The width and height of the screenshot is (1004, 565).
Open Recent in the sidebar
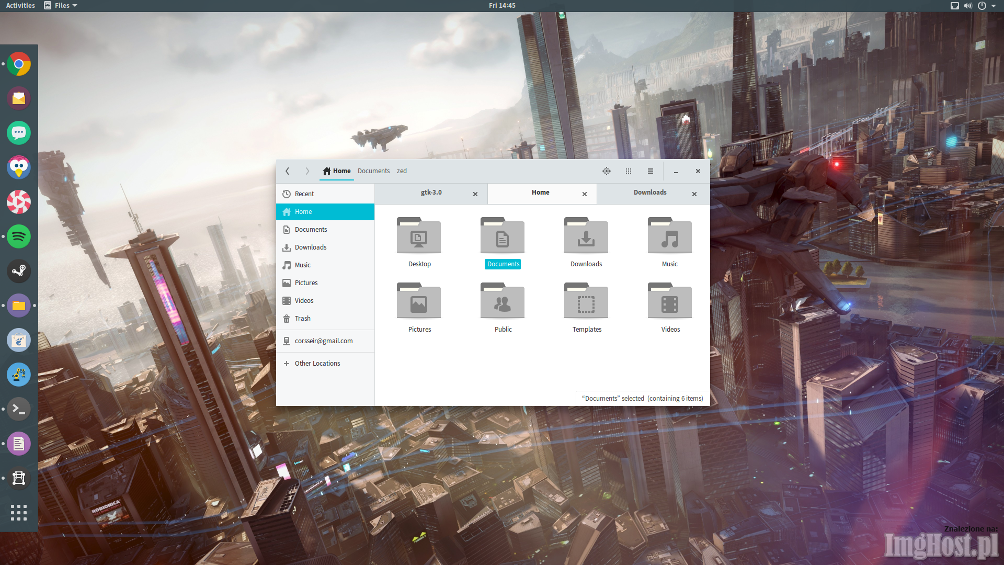tap(325, 194)
